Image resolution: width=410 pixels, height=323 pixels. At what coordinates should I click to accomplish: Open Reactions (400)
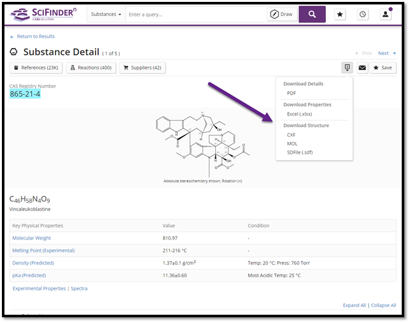click(x=91, y=68)
